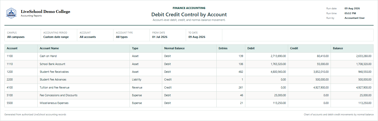Click account number 4100
The image size is (378, 121).
coord(10,87)
